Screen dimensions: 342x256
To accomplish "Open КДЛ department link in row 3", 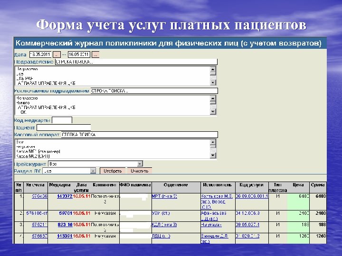I will [164, 224].
